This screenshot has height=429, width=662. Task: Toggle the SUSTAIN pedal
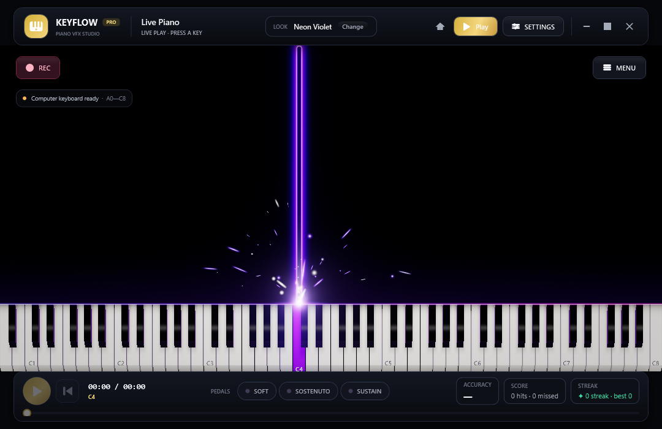click(x=365, y=391)
